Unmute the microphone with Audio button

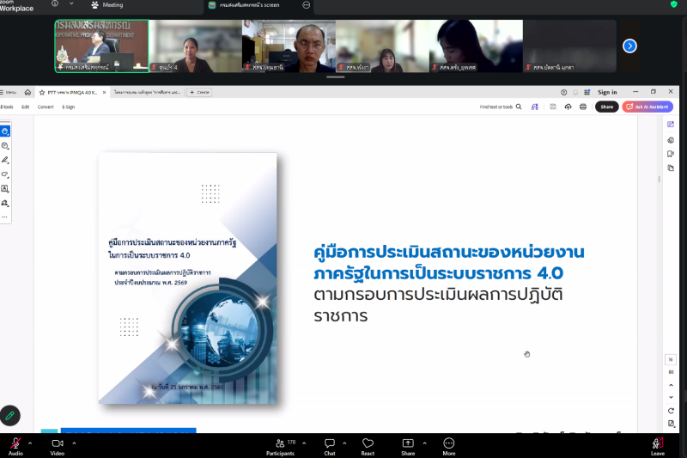pos(15,446)
